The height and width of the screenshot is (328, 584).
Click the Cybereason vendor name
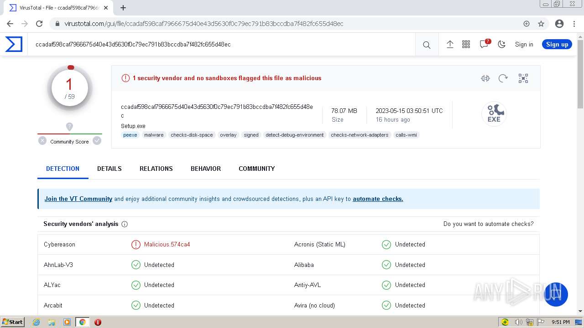(59, 244)
